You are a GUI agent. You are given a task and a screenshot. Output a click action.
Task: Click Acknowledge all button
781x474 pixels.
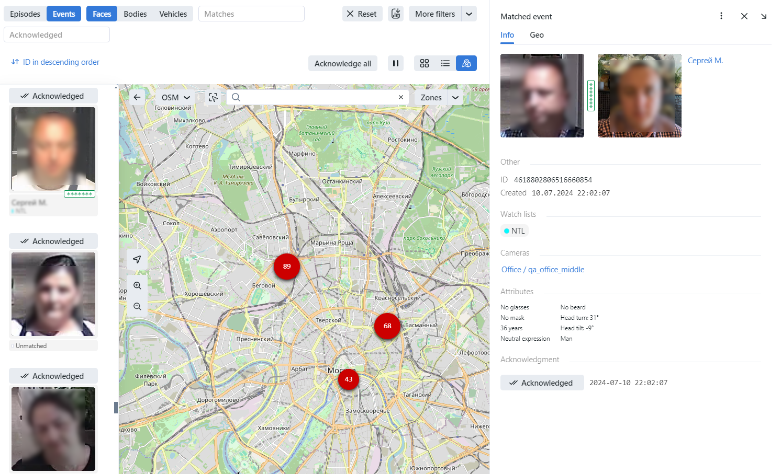(343, 63)
